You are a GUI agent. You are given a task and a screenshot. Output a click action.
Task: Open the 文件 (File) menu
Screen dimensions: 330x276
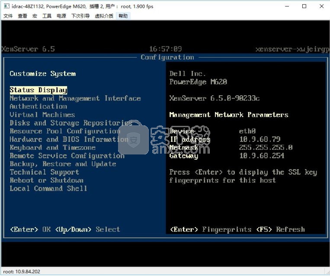(8, 16)
